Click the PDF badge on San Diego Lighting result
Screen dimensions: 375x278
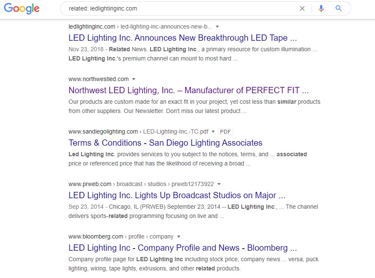coord(226,131)
